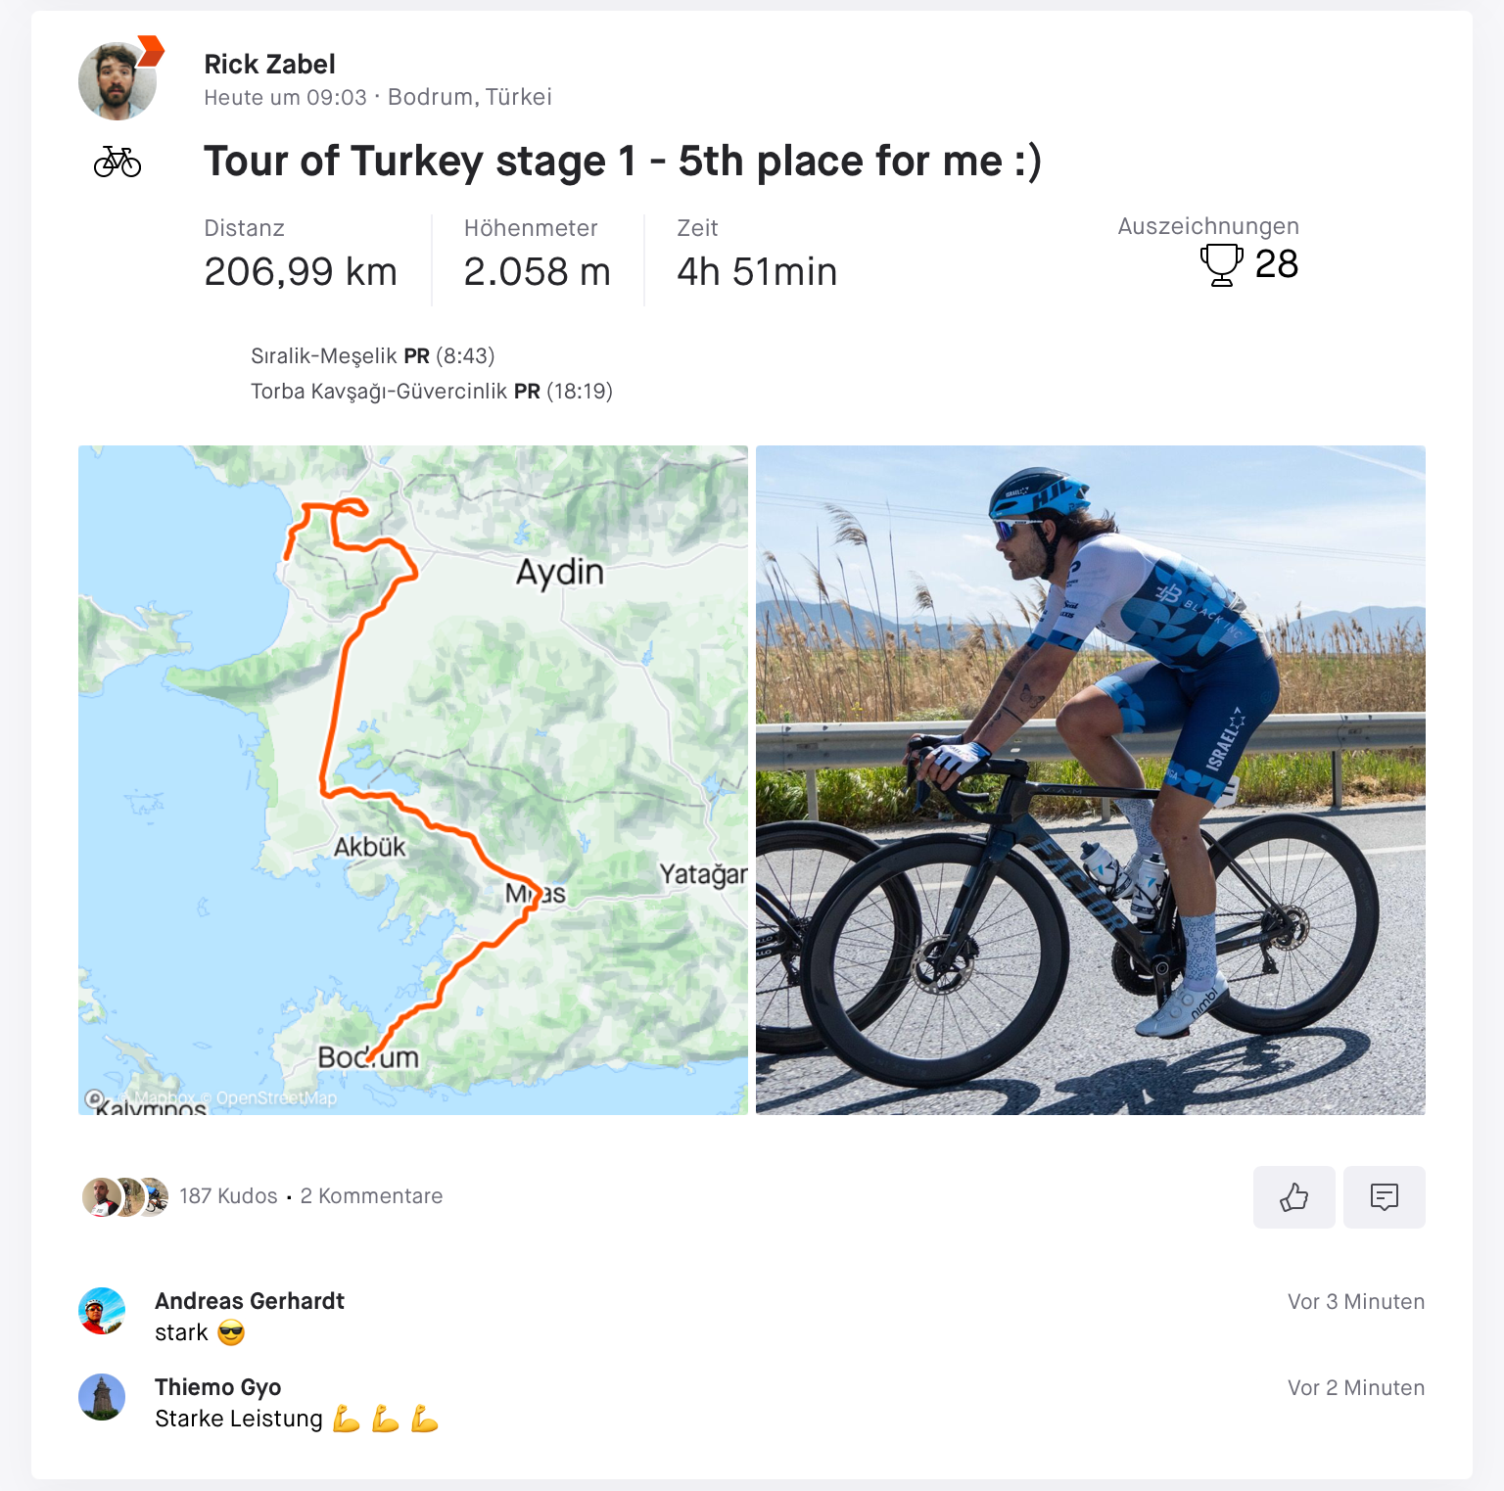Click Andreas Gerhardt's avatar
The image size is (1504, 1491).
coord(102,1312)
